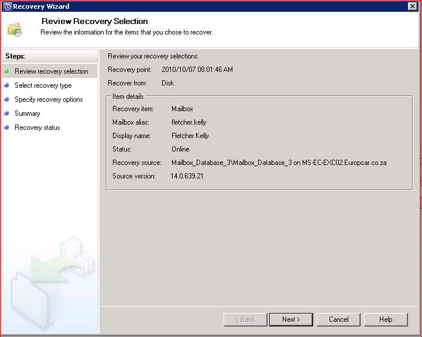Click the bullet beside Specify recovery options
This screenshot has width=422, height=337.
click(7, 99)
